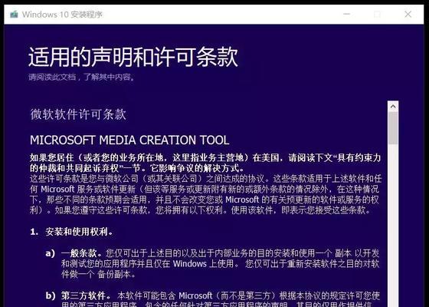
Task: Click the bold paragraph starting 如果您居住
Action: [205, 163]
